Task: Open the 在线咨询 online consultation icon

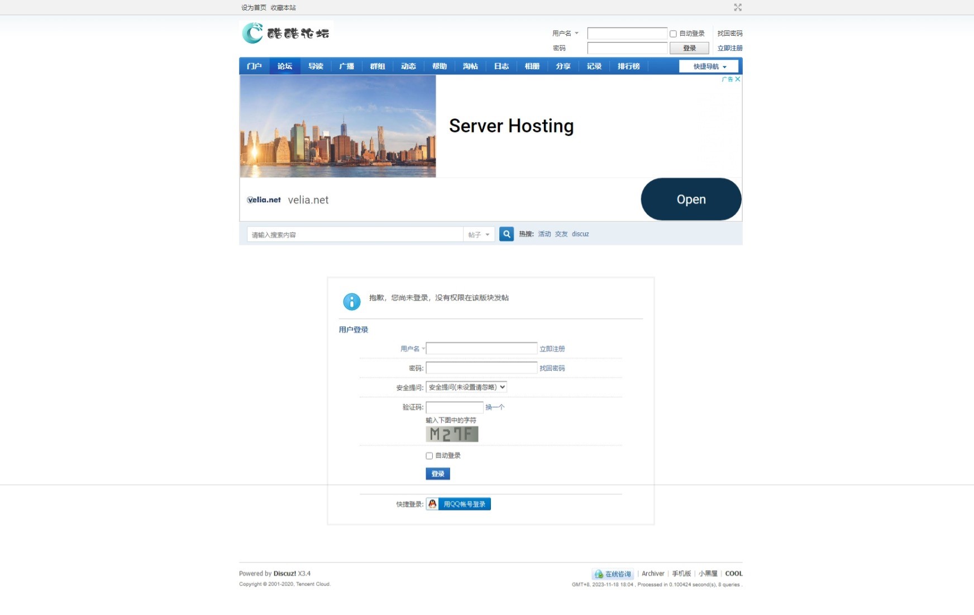Action: tap(599, 574)
